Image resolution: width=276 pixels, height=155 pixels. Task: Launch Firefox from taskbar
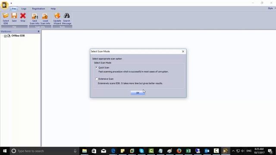tap(179, 151)
